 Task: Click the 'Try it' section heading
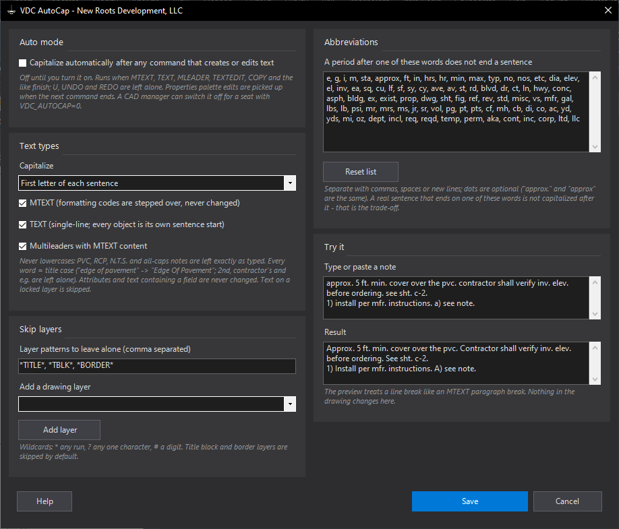334,247
